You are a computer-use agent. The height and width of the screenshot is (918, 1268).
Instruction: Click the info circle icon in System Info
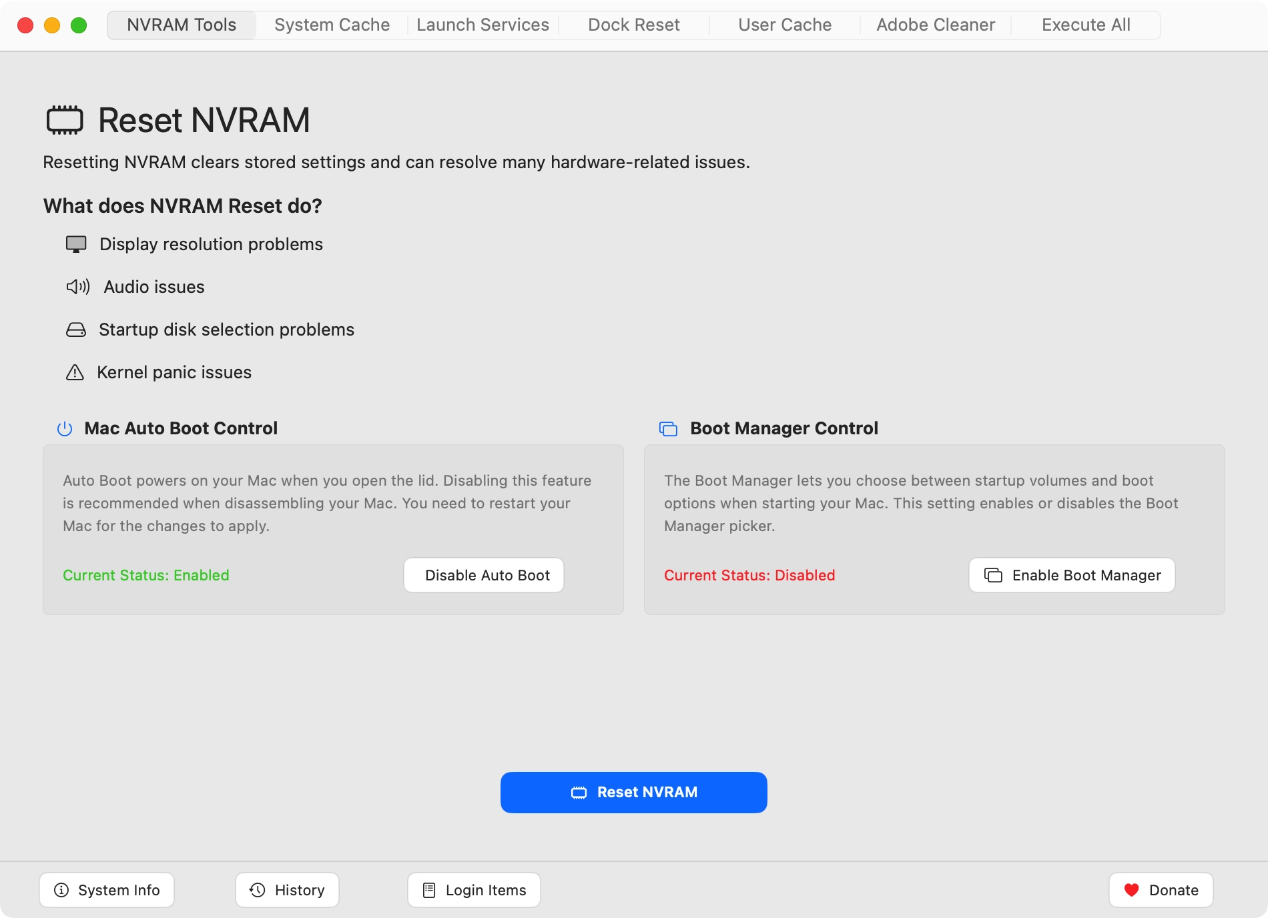(x=61, y=890)
